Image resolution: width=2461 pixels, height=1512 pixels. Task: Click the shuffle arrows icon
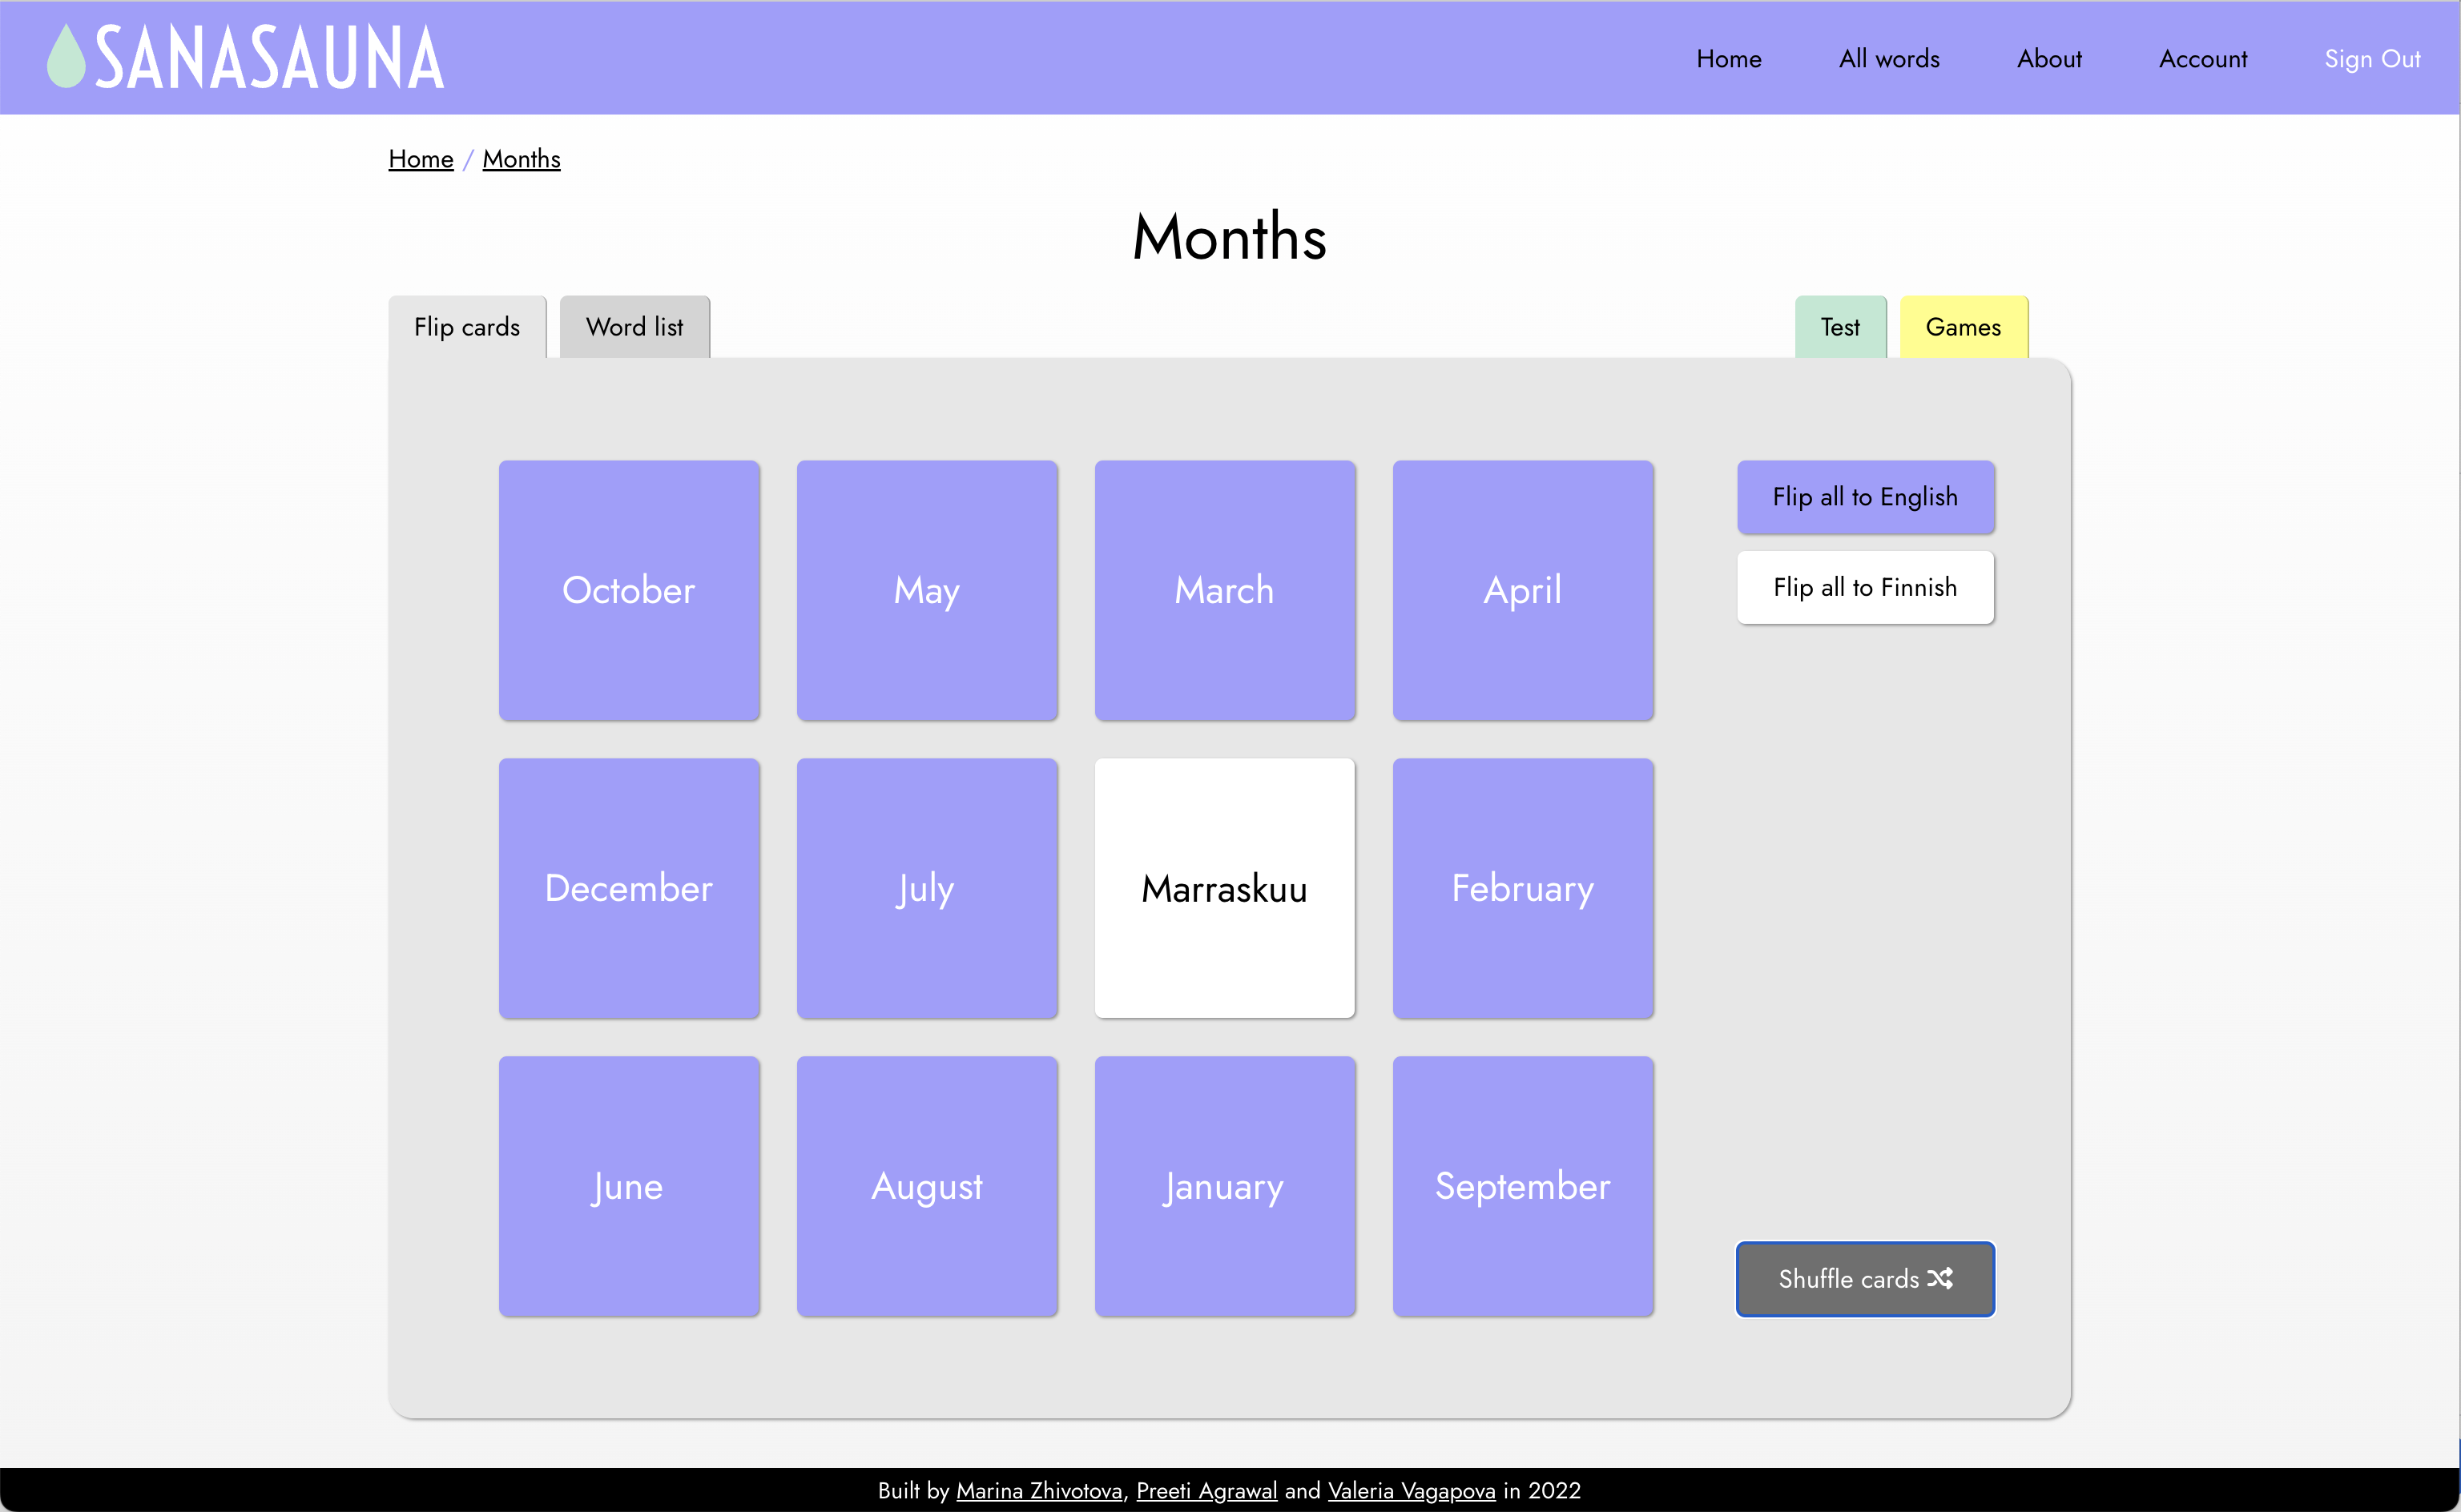[1940, 1278]
